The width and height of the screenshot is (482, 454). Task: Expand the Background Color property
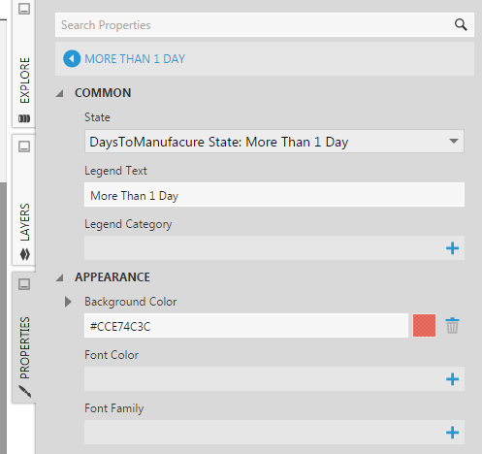[x=68, y=302]
